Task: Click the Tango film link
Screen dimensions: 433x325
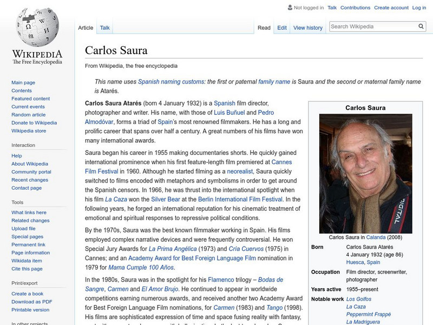Action: click(274, 308)
